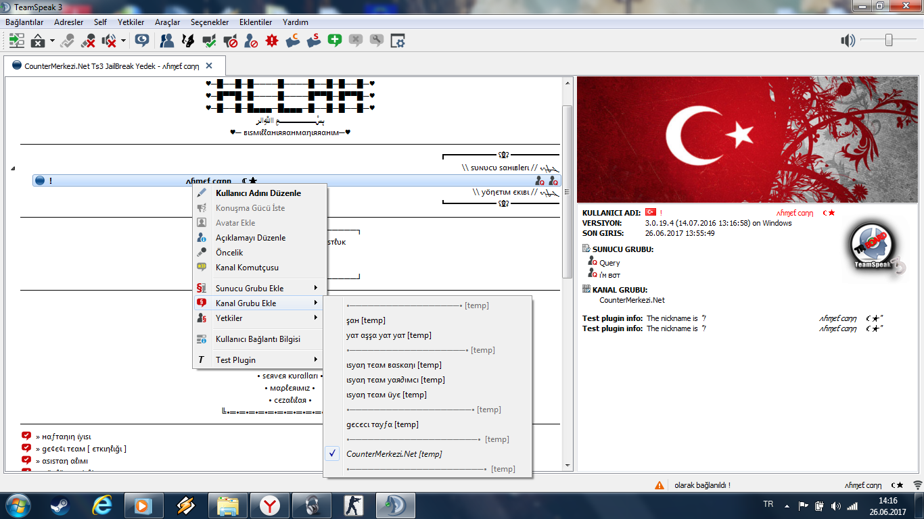Select the CounterMerkezi.Net Ts3 JailBreak Yedek tab

point(113,66)
